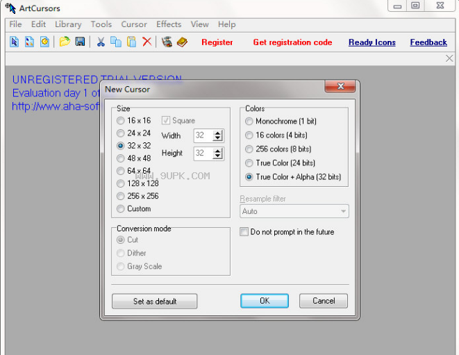Select the Dither conversion mode
Viewport: 459px width, 355px height.
point(131,253)
